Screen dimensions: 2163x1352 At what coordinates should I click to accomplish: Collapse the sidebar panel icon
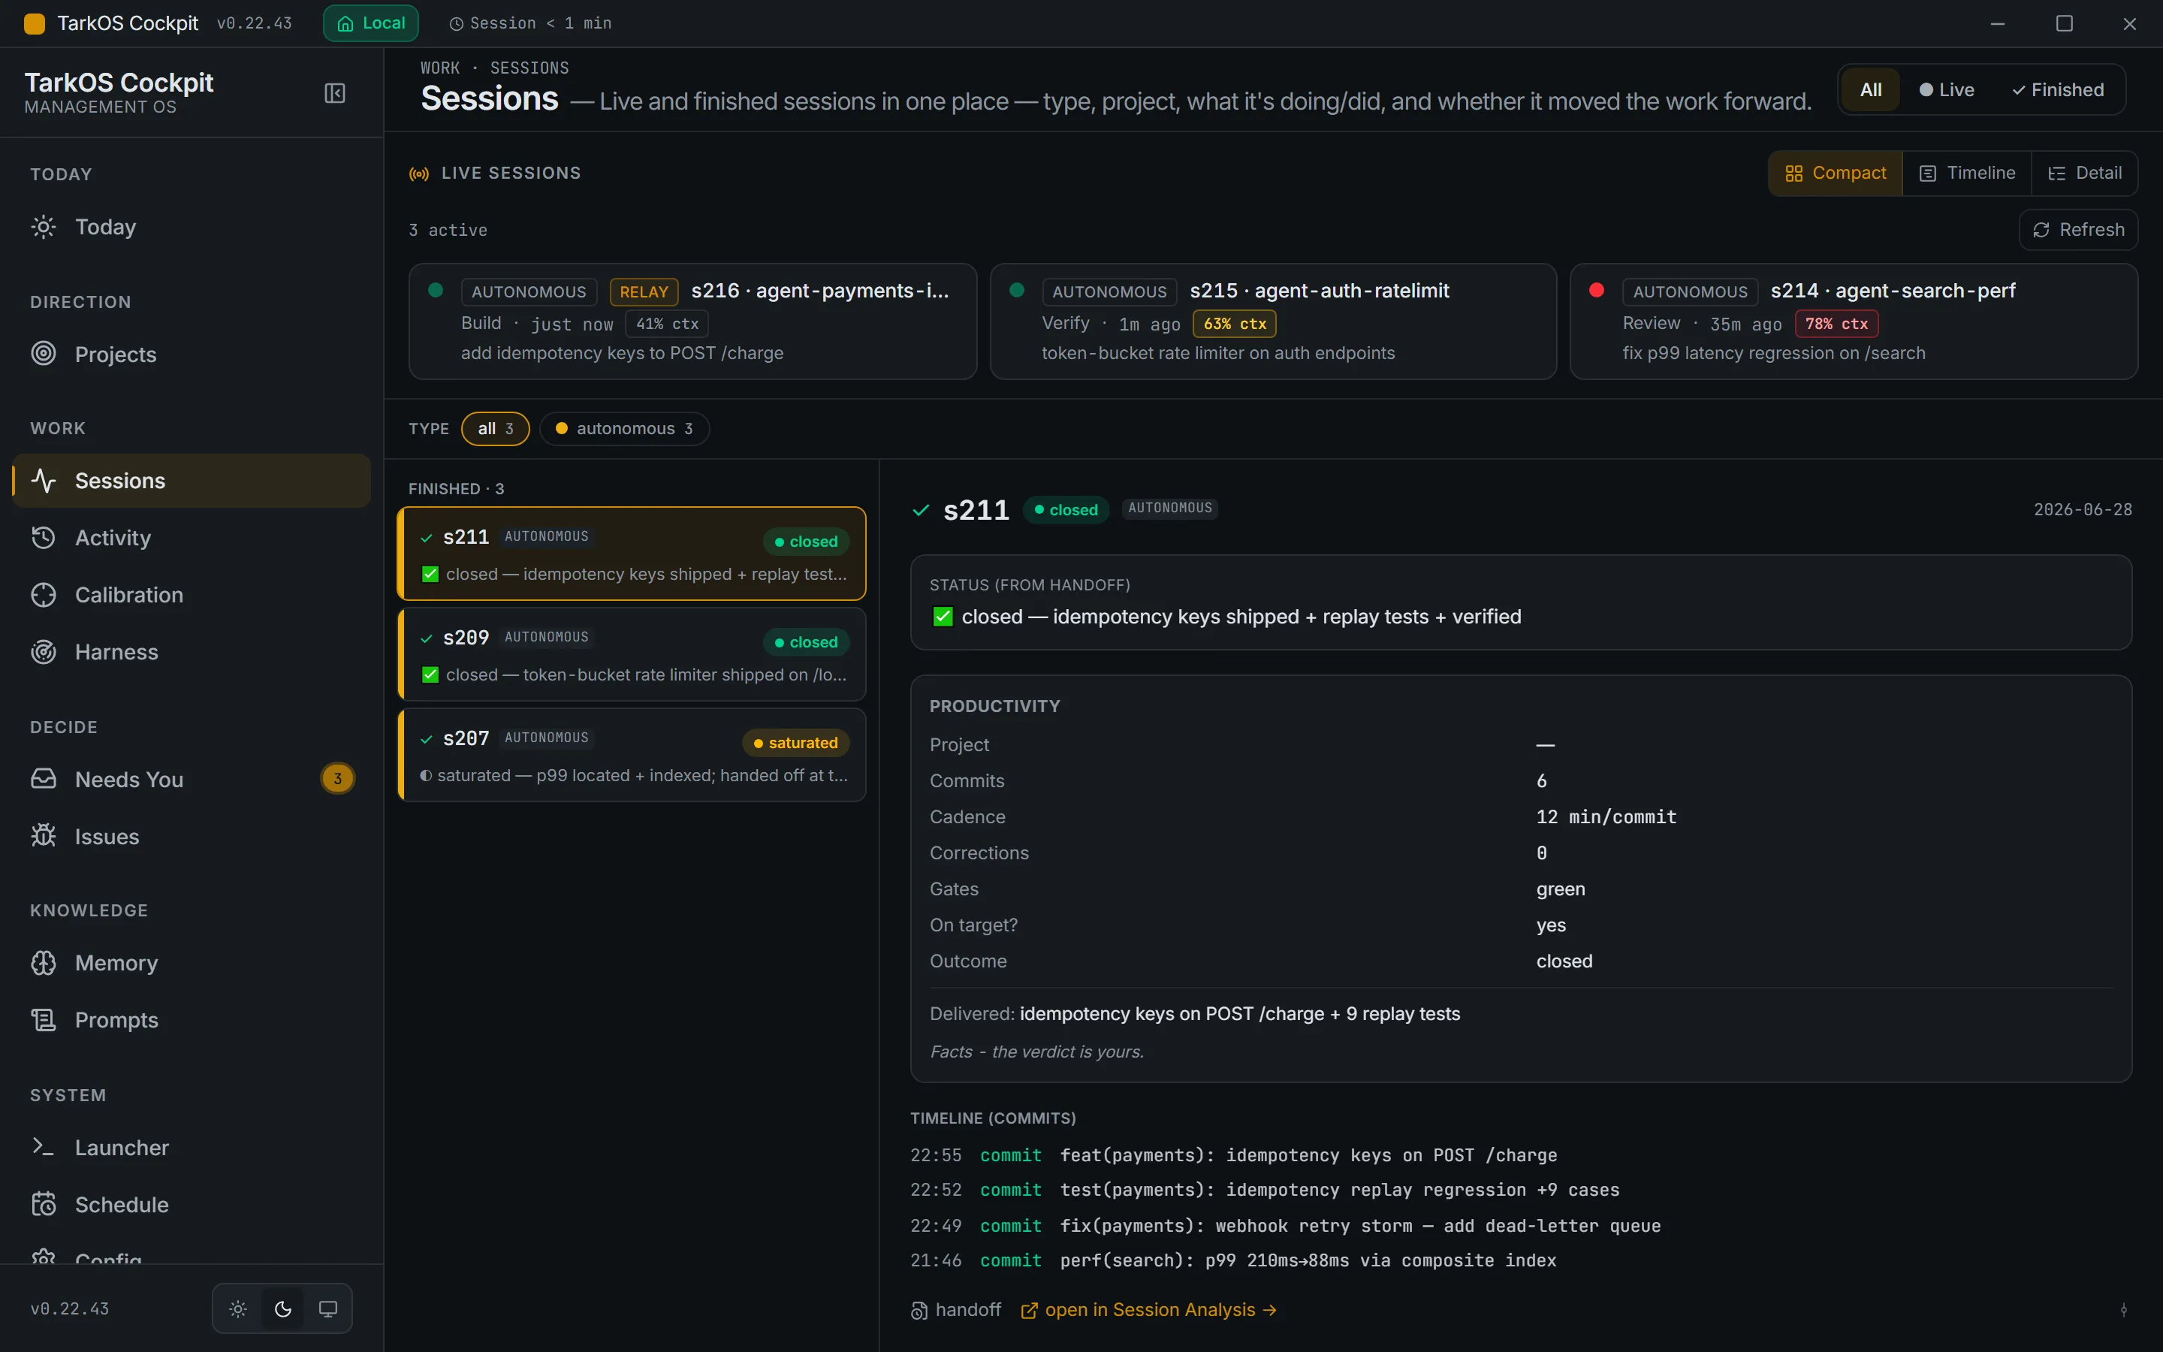(334, 93)
